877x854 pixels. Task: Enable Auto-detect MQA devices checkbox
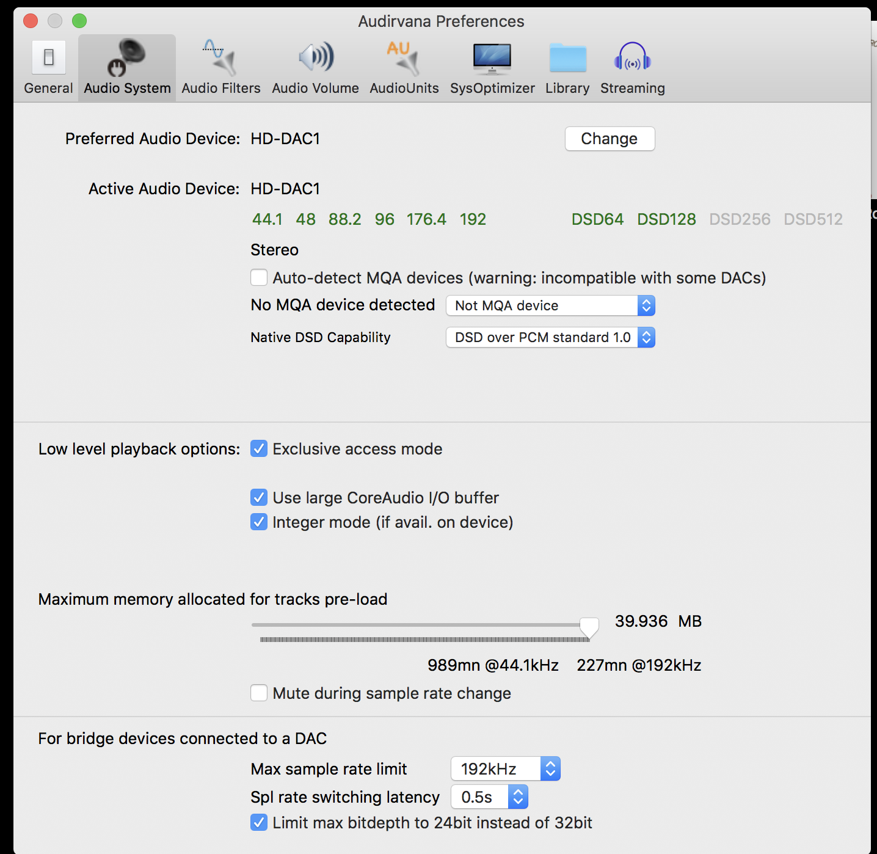[x=259, y=277]
